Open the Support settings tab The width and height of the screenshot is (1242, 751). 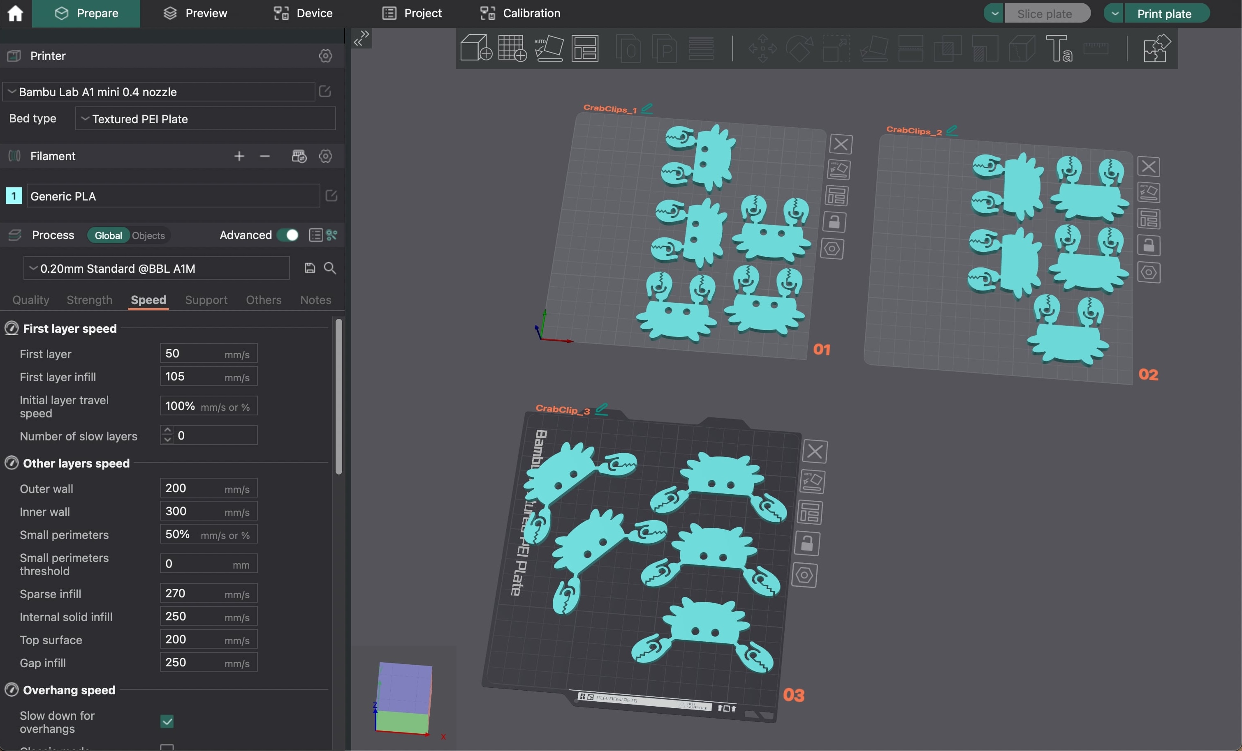tap(206, 300)
